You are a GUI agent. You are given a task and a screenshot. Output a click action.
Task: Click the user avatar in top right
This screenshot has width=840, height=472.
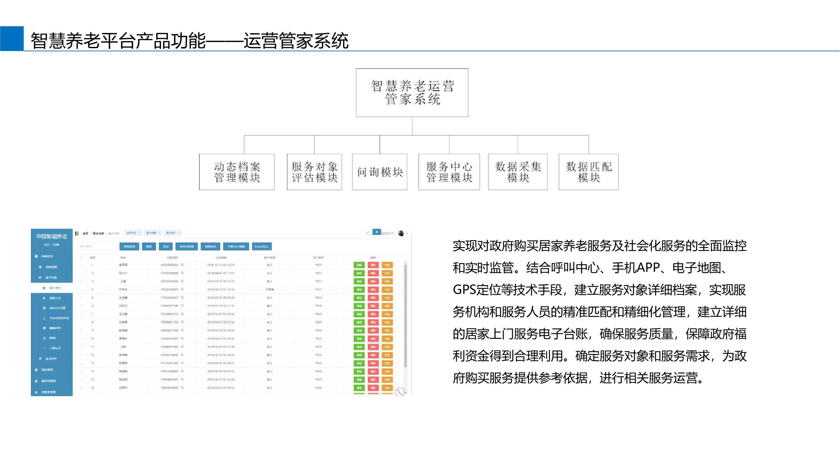[401, 233]
